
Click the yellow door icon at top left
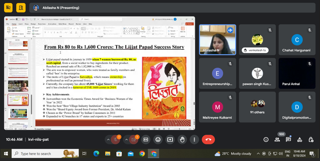21,8
